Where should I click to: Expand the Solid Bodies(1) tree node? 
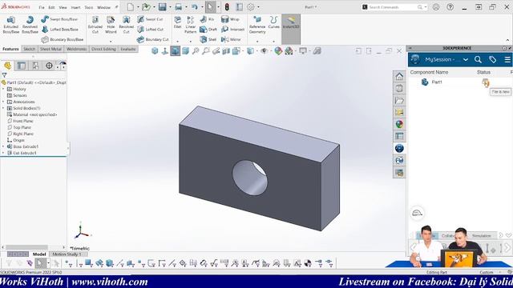pos(3,108)
